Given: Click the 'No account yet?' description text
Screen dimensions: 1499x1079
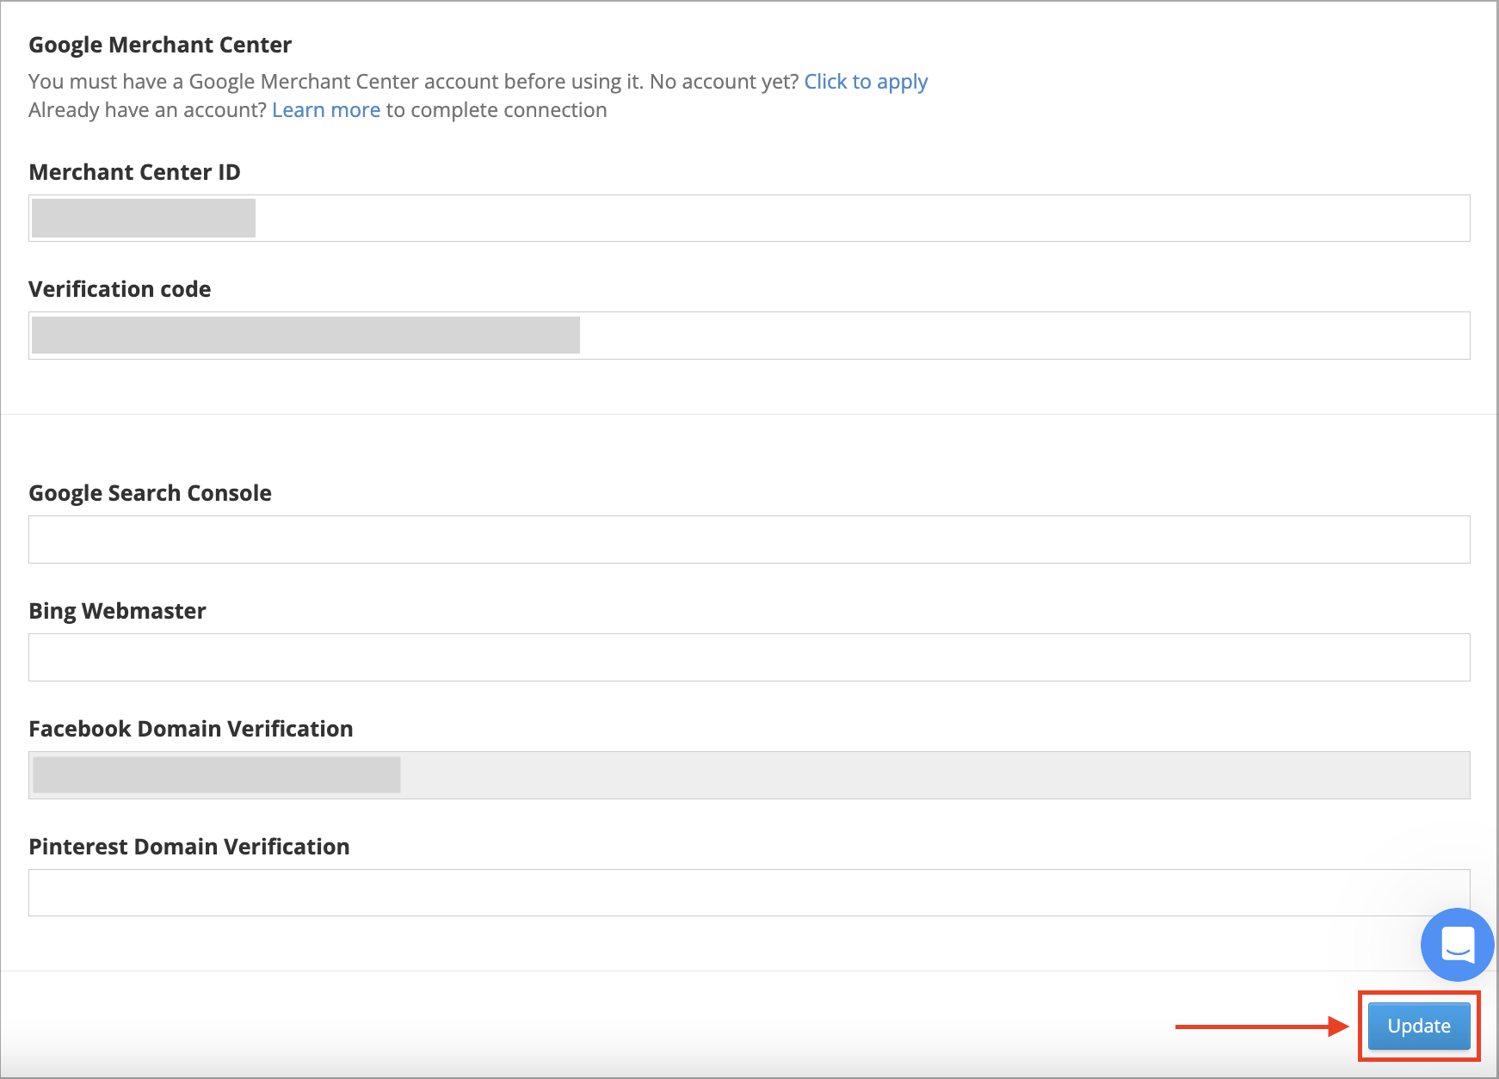Looking at the screenshot, I should [724, 82].
